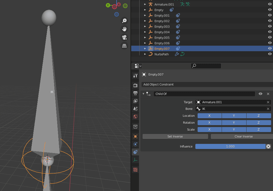Image resolution: width=273 pixels, height=191 pixels.
Task: Select Empty.005 in the outliner
Action: pyautogui.click(x=162, y=38)
